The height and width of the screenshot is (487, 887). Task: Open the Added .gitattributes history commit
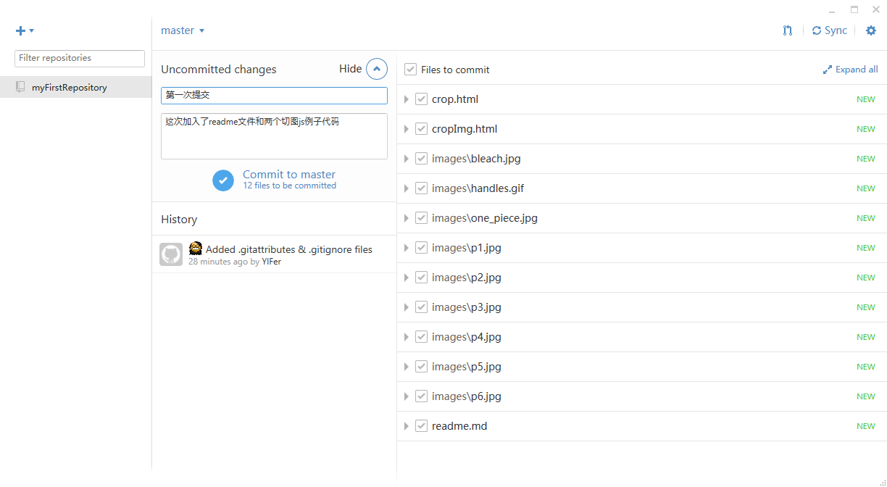tap(288, 249)
